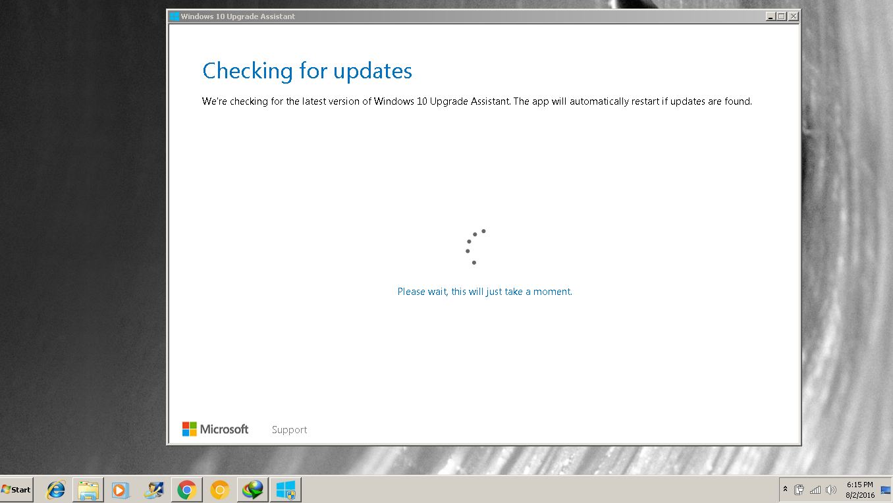Open Windows Media Player from the taskbar

121,490
